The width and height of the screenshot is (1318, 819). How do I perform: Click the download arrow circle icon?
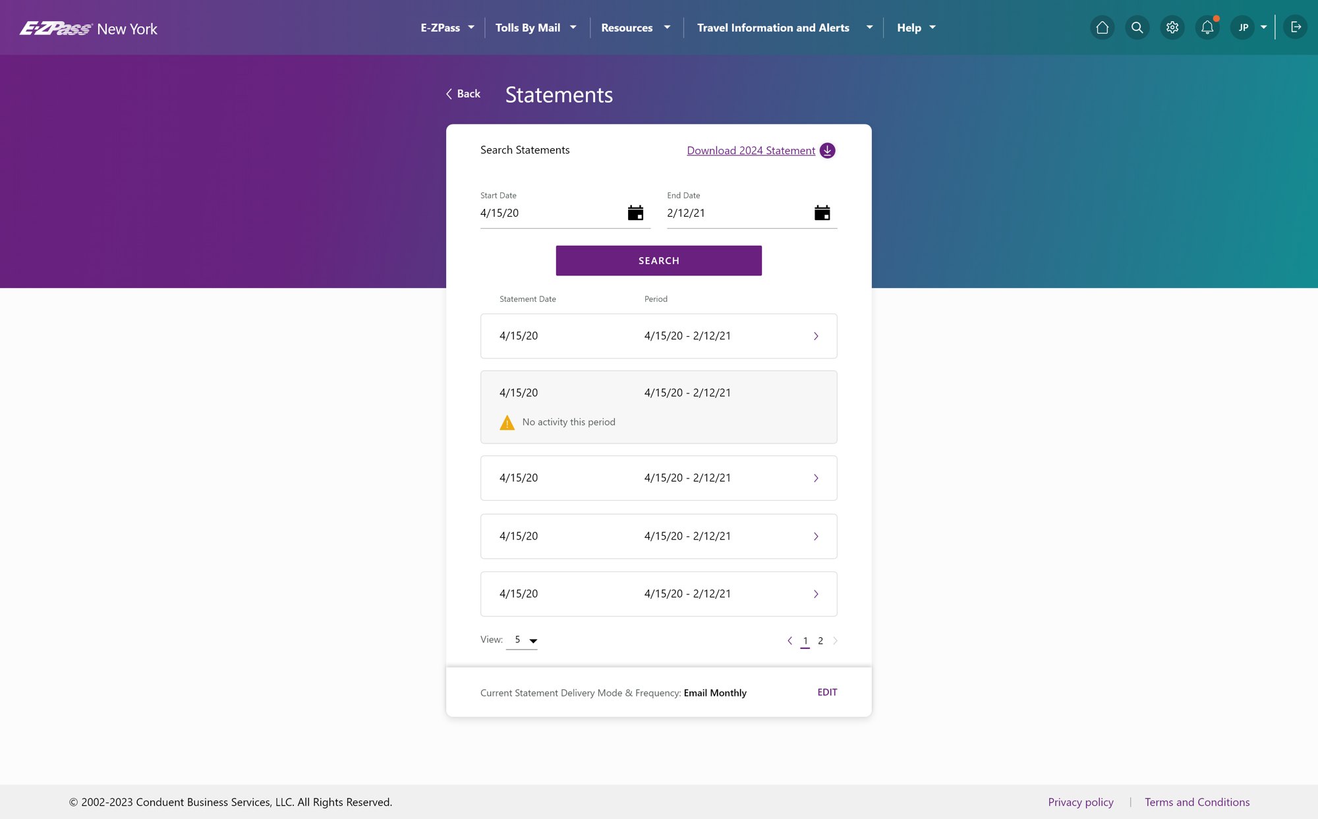pos(827,150)
